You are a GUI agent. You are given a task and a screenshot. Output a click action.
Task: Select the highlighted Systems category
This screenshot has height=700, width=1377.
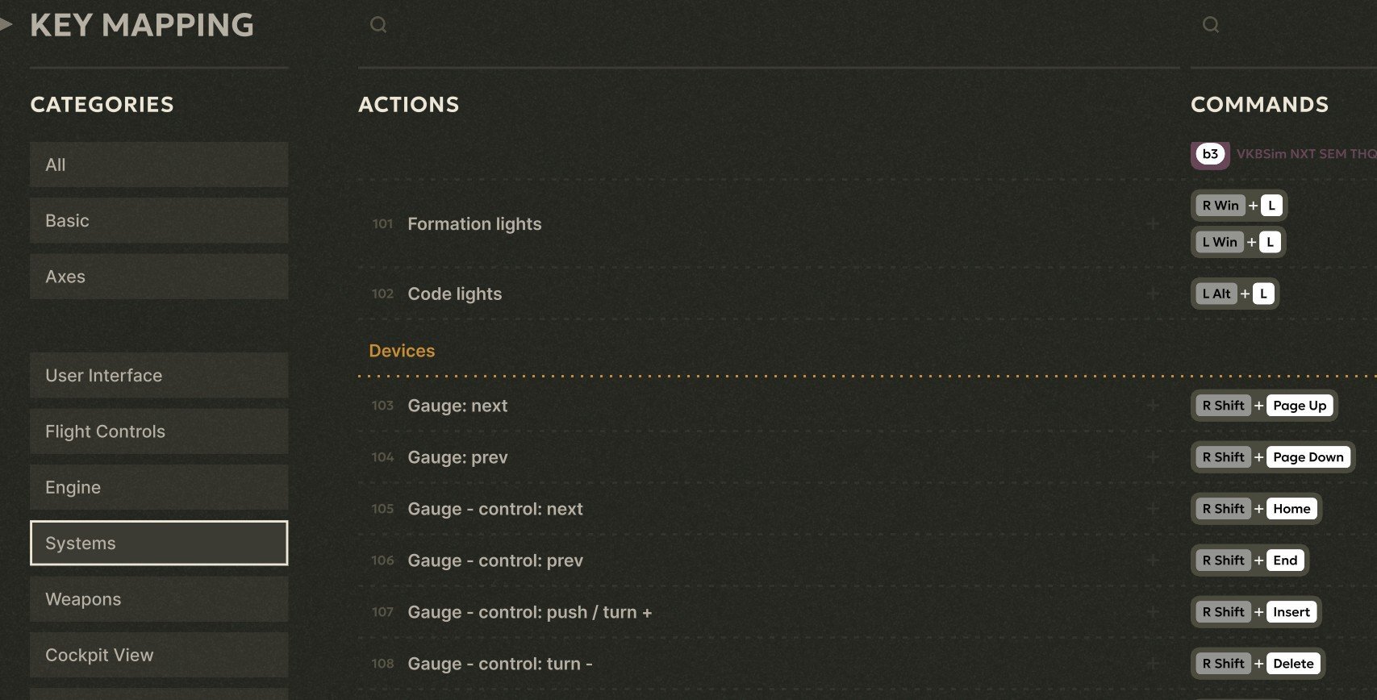[x=159, y=543]
